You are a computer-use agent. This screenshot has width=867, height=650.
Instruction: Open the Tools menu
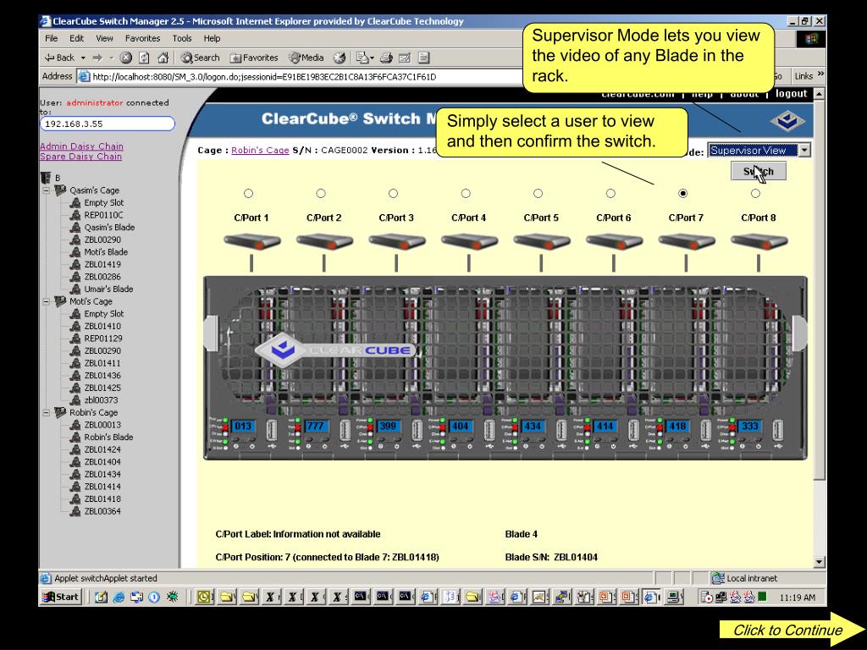[182, 38]
